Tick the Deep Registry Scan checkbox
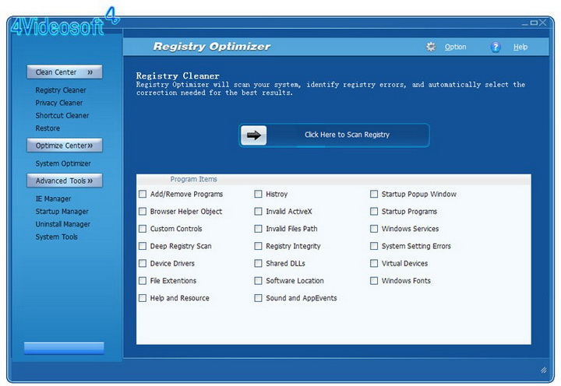 click(143, 246)
